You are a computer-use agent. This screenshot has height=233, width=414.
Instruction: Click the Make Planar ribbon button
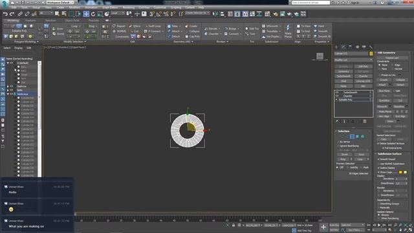point(288,31)
